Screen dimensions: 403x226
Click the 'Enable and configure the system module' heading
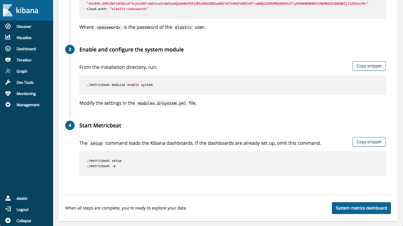(132, 49)
